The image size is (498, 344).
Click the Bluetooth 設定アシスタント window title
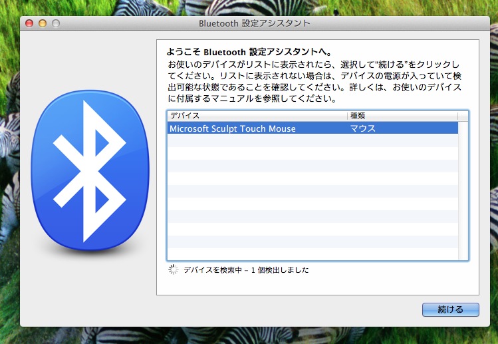pyautogui.click(x=255, y=23)
